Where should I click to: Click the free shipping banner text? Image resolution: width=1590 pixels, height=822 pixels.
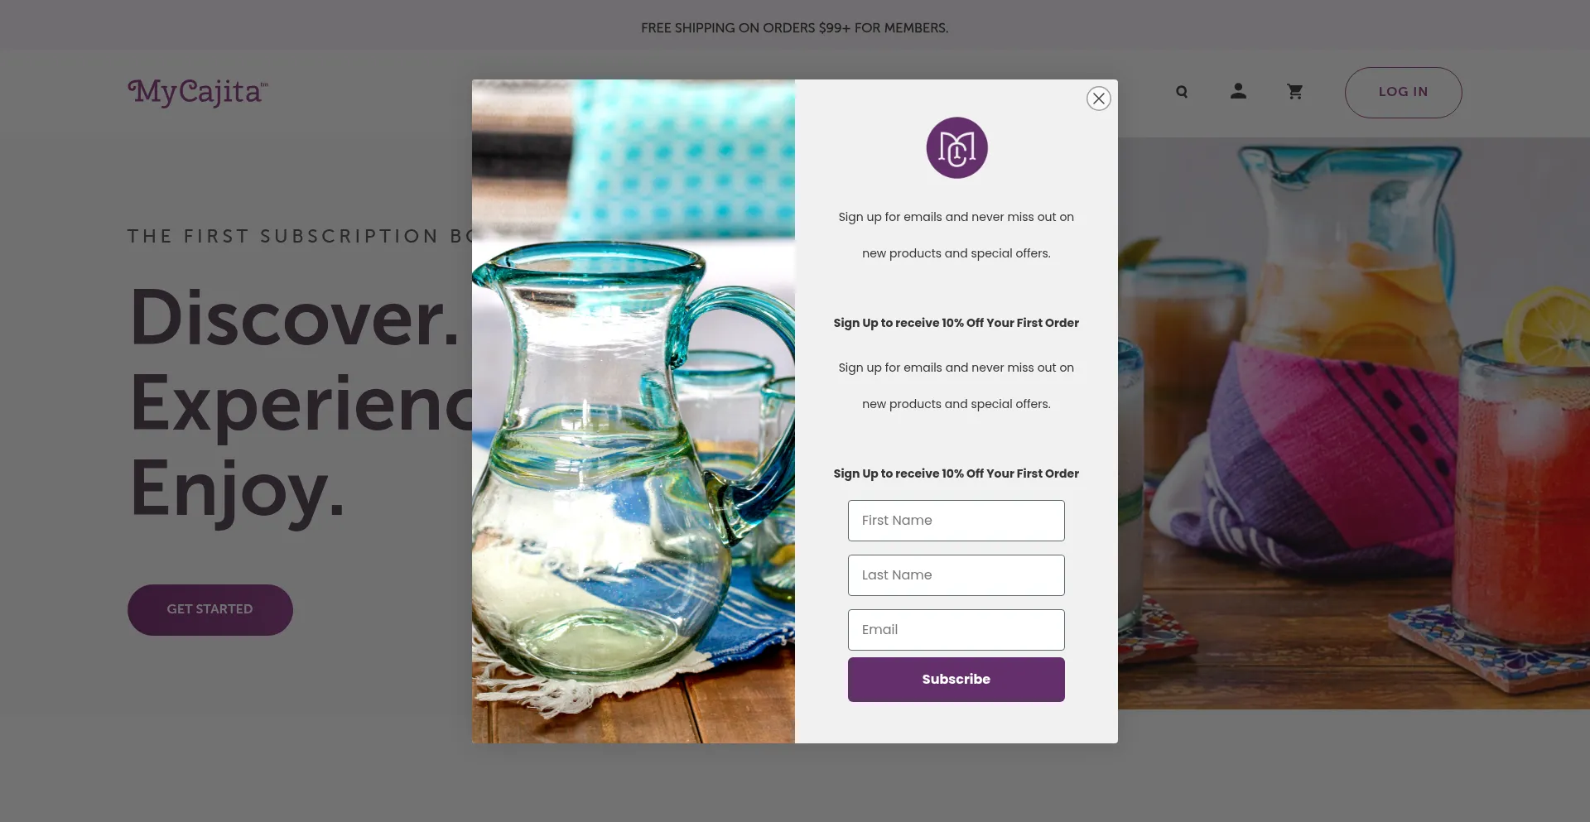[795, 28]
